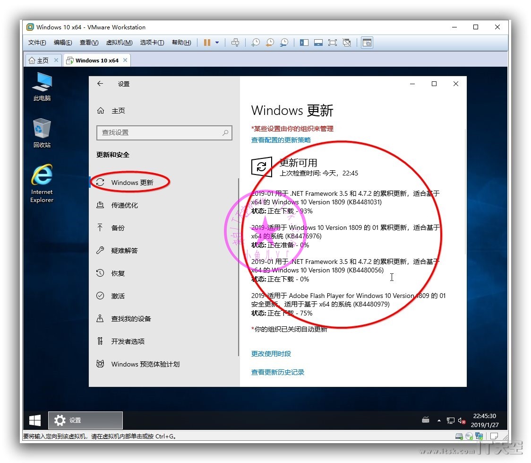
Task: Go back using the Settings back arrow
Action: tap(100, 83)
